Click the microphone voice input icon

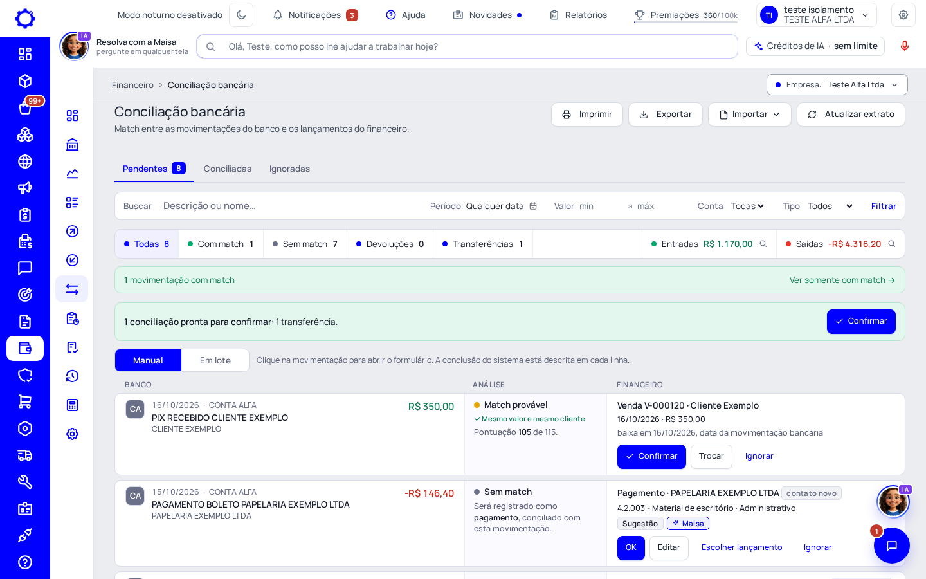[905, 46]
